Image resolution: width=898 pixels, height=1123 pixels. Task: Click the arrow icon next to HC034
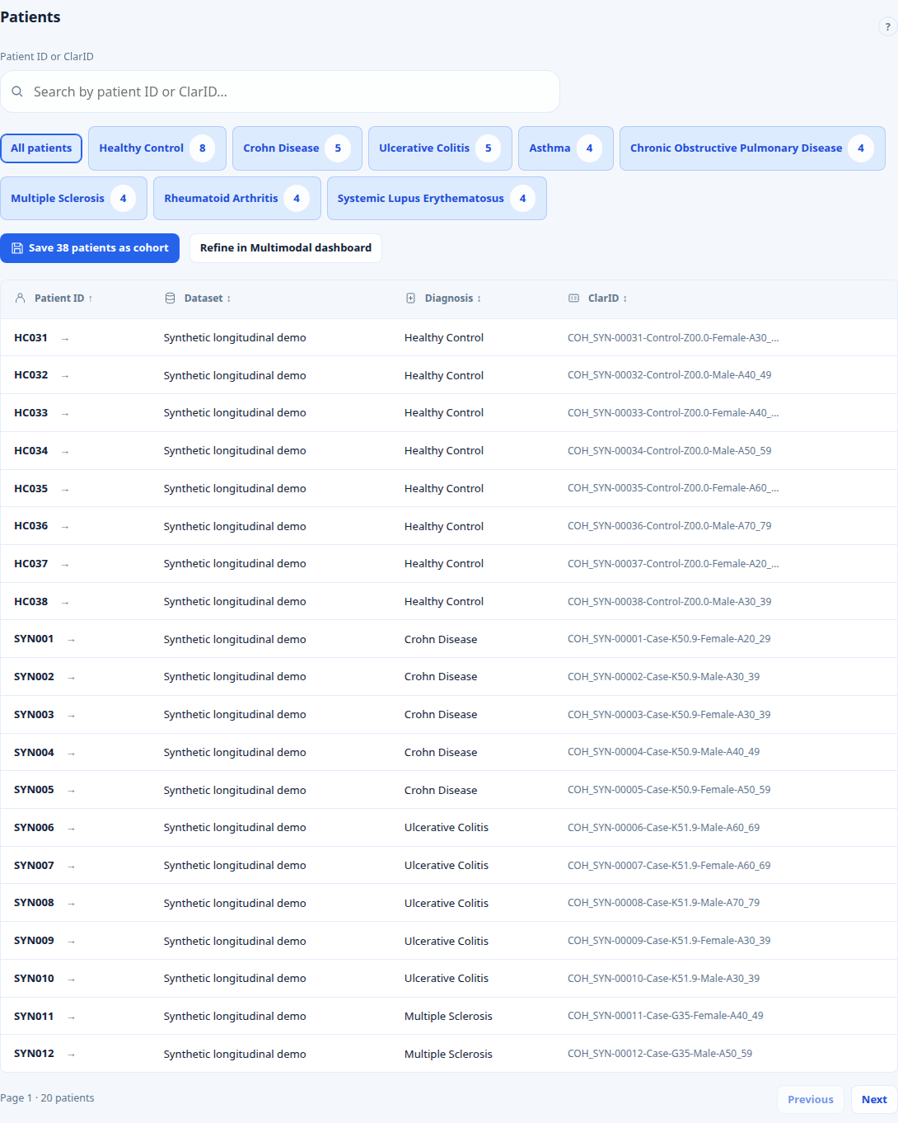pos(65,452)
